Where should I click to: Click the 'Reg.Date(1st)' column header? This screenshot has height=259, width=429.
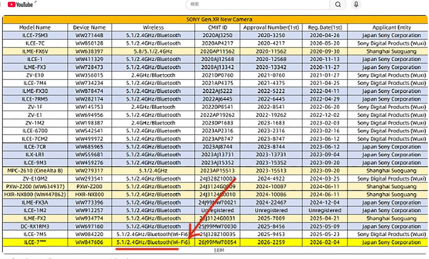coord(325,27)
